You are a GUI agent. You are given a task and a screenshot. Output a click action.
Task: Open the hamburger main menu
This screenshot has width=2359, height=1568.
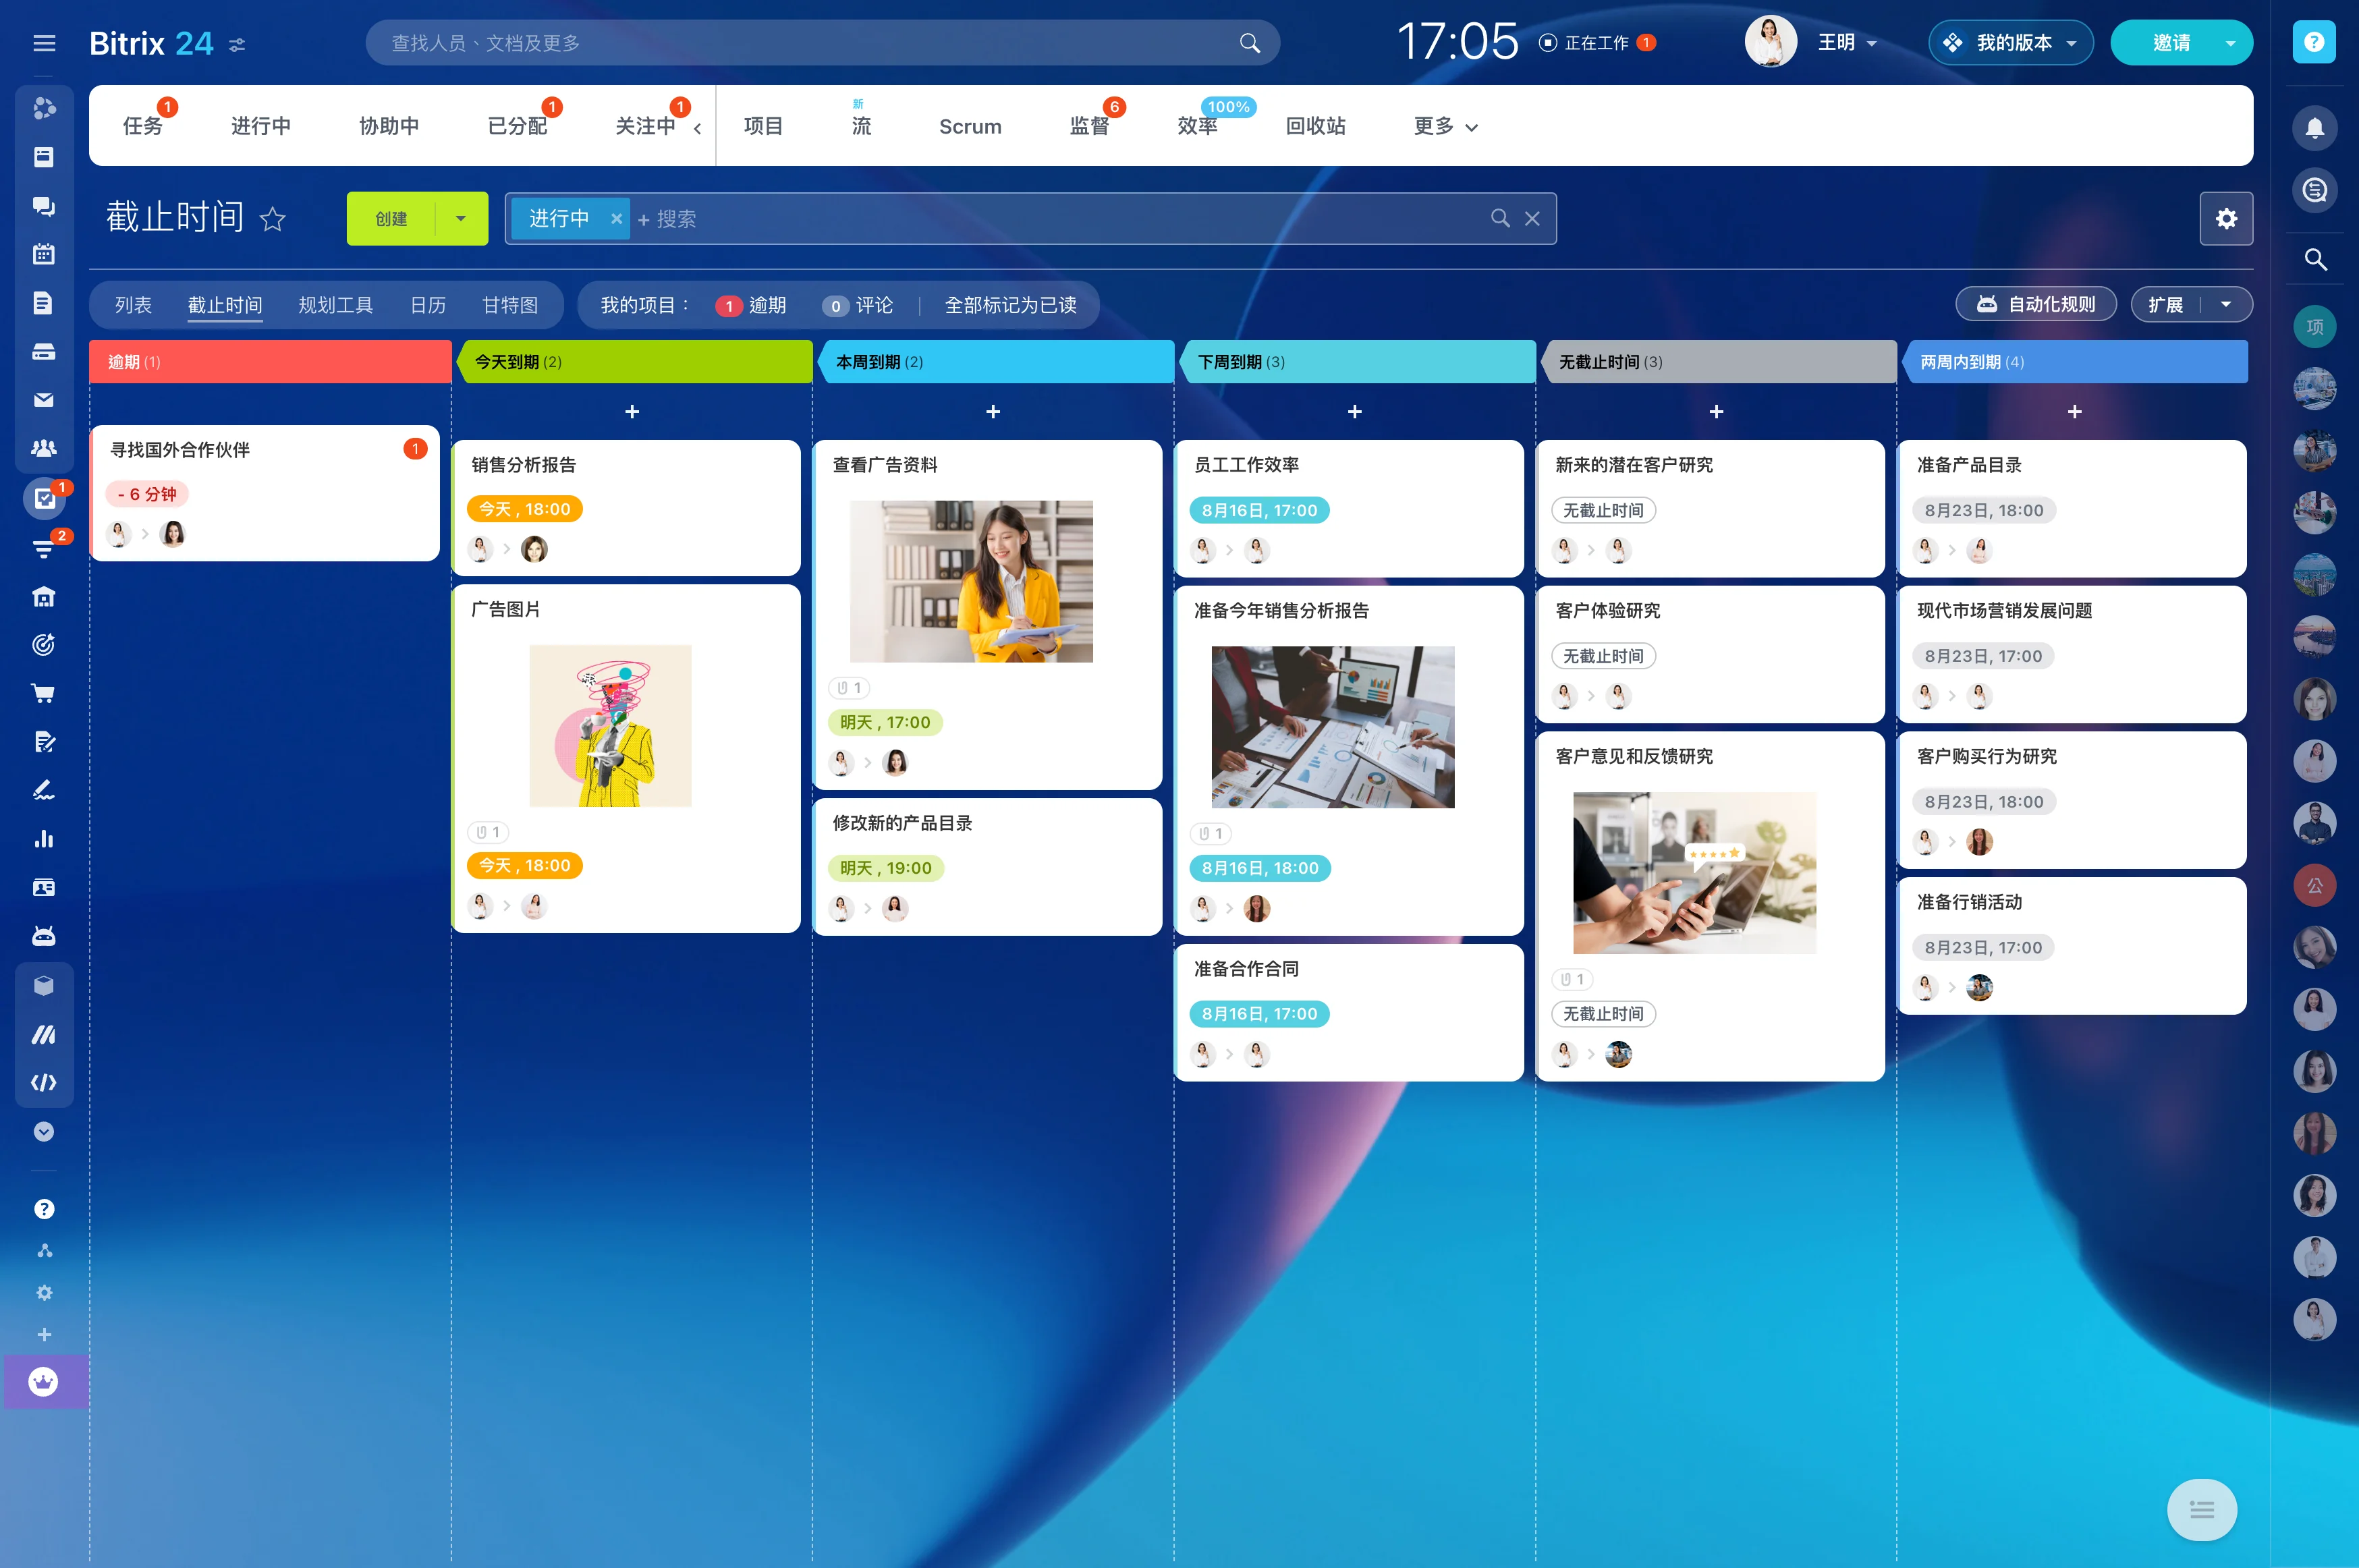[x=44, y=43]
